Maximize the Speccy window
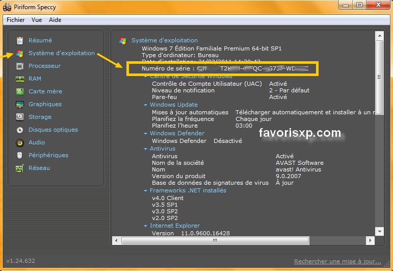393x271 pixels. (x=359, y=5)
